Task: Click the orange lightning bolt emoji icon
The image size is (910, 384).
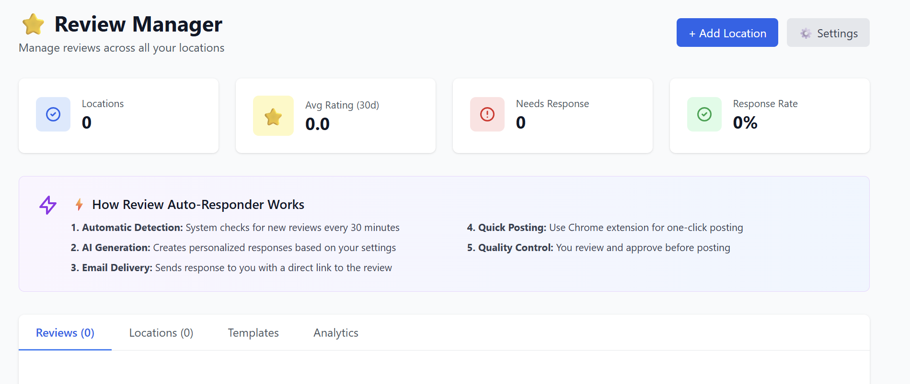Action: pyautogui.click(x=80, y=205)
